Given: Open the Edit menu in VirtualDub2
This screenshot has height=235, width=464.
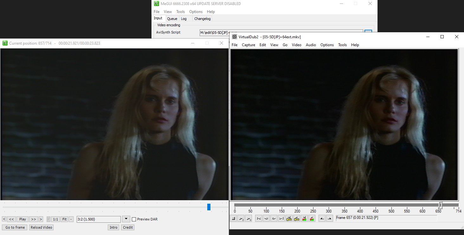Looking at the screenshot, I should [263, 45].
